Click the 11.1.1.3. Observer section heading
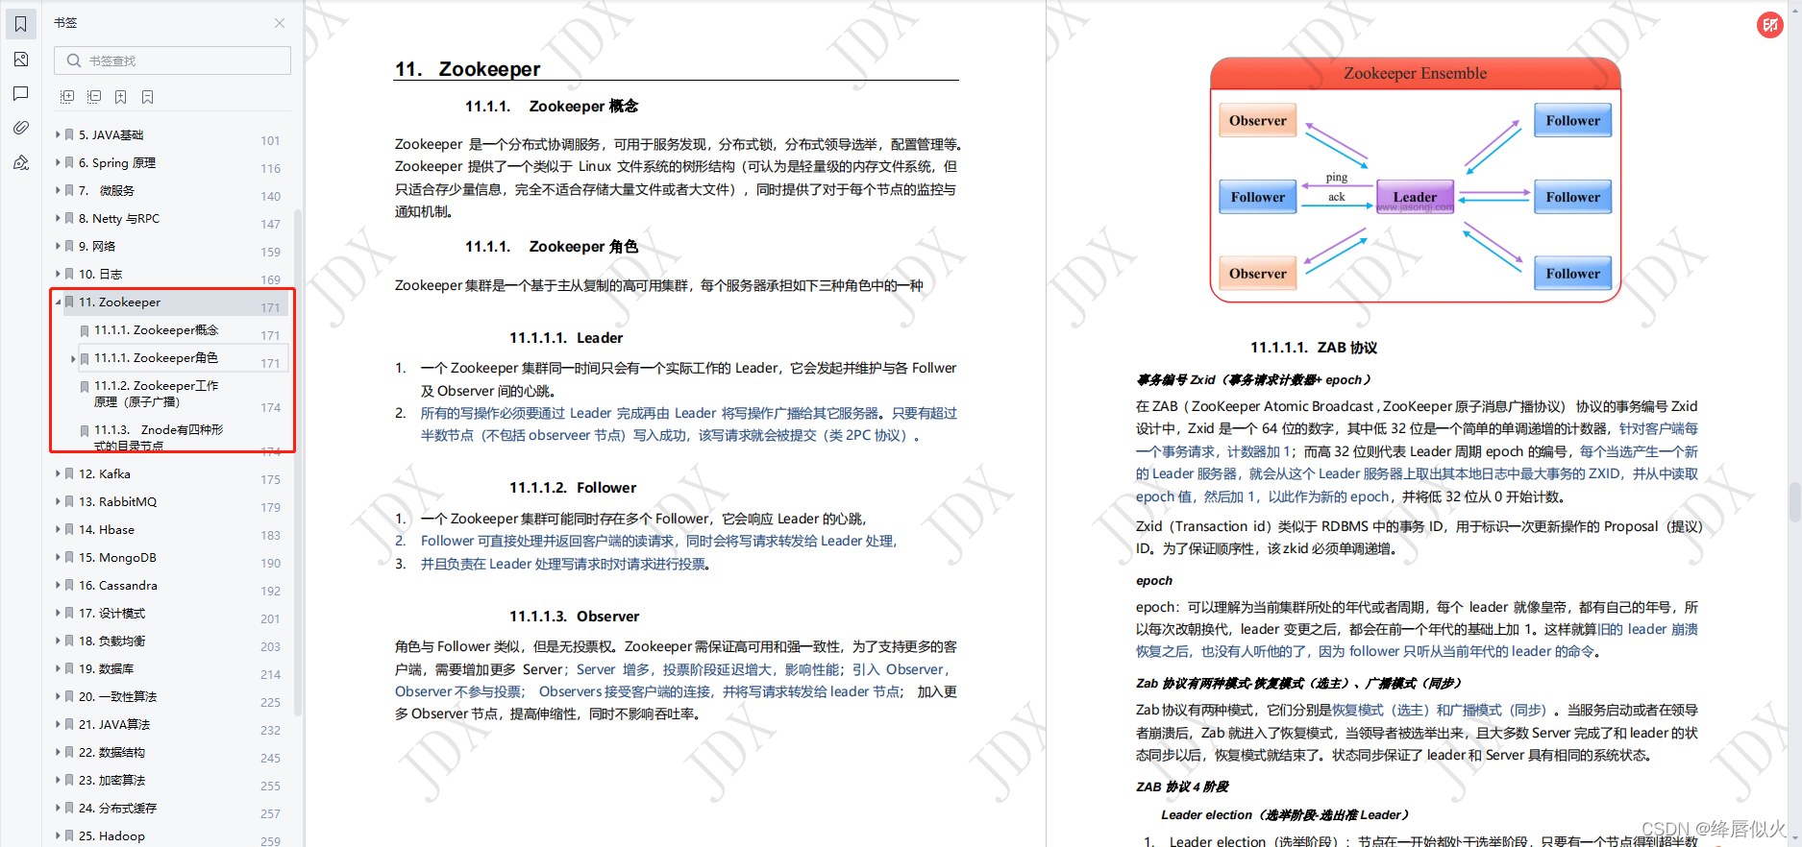 (575, 616)
